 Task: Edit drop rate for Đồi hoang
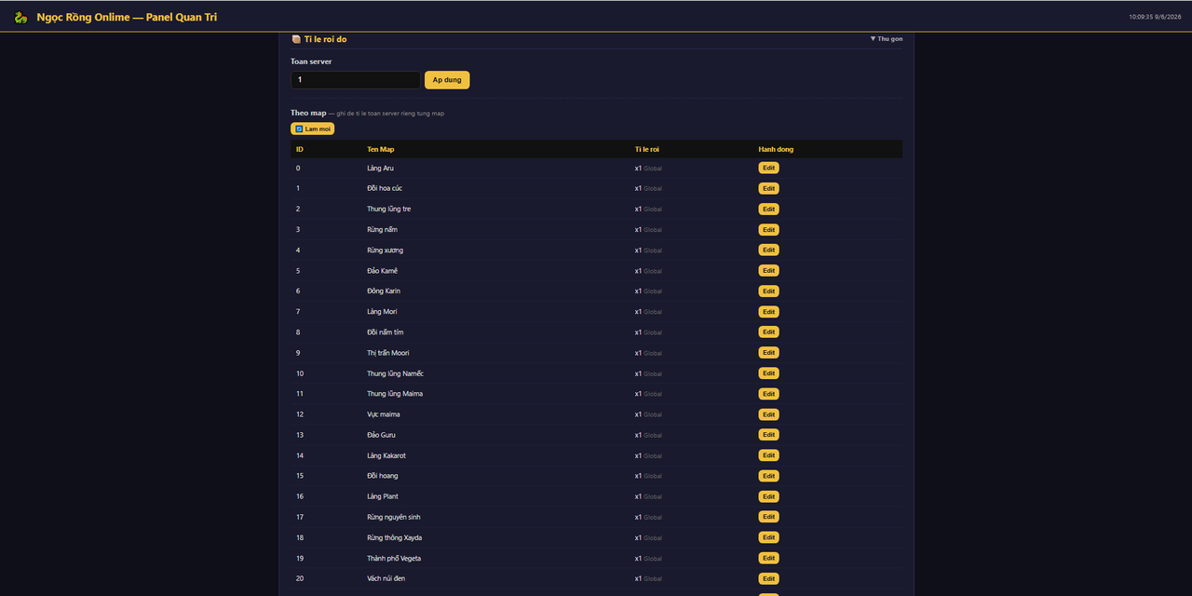pos(768,476)
